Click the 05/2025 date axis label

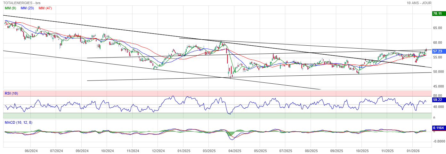point(260,150)
